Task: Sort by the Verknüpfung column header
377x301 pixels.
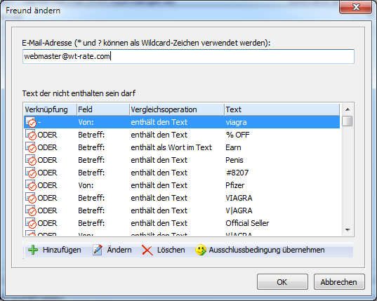Action: [50, 109]
